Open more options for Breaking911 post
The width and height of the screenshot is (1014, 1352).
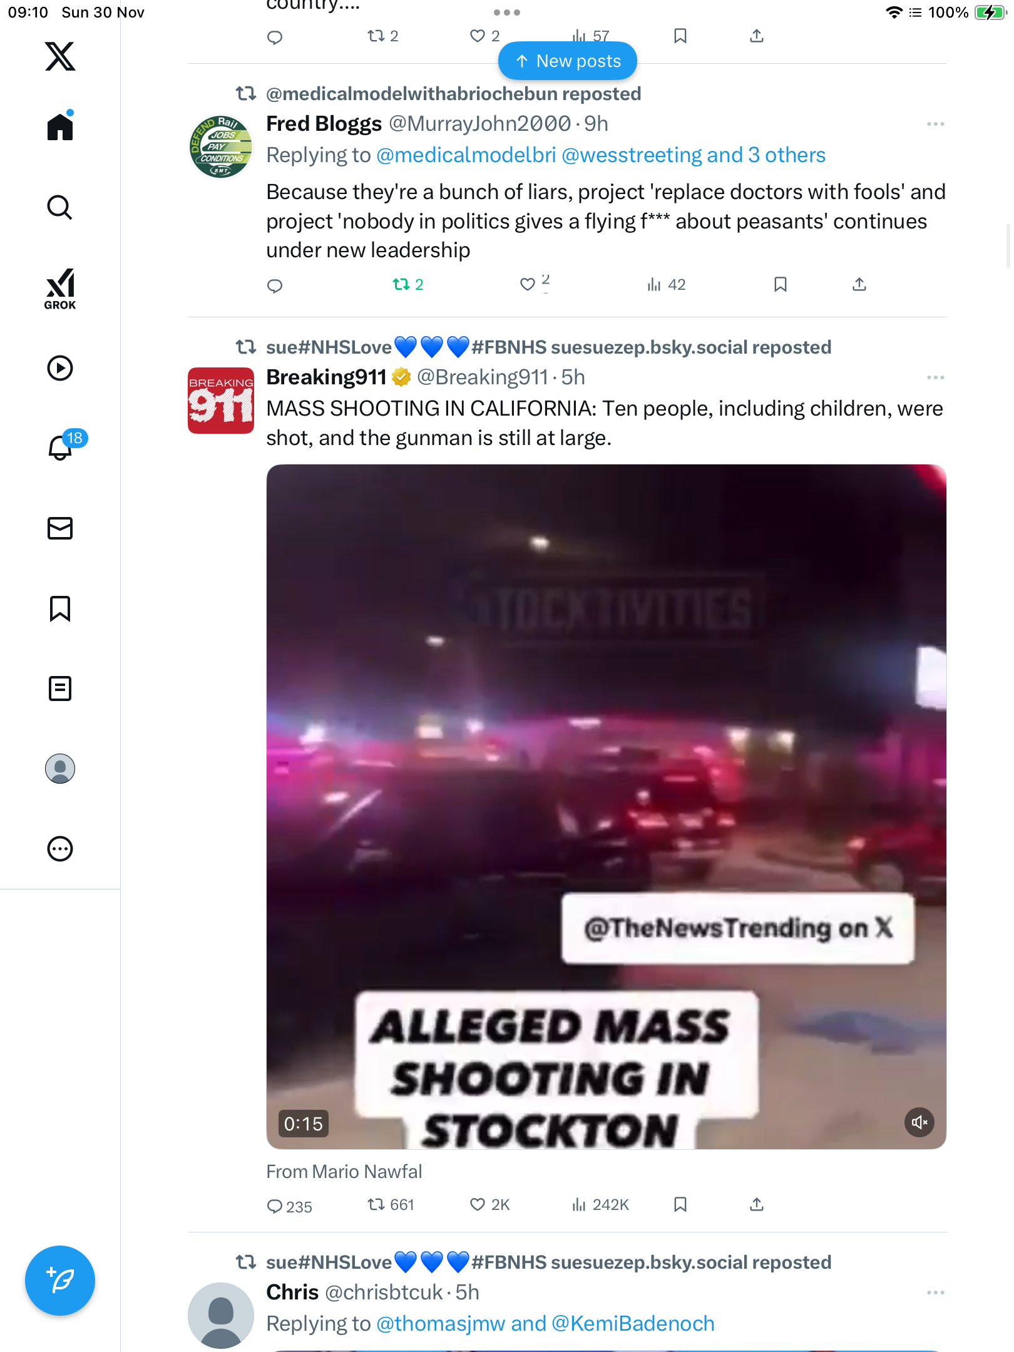(935, 377)
